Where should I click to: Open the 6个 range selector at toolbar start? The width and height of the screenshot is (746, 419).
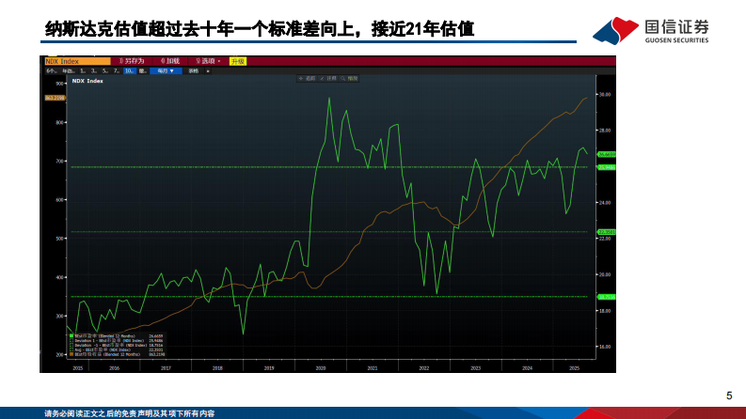click(x=51, y=70)
